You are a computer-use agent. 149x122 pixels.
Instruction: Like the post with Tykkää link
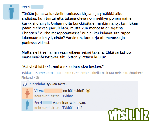point(27,73)
